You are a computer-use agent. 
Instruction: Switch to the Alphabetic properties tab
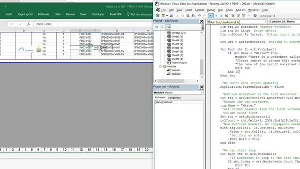160,98
